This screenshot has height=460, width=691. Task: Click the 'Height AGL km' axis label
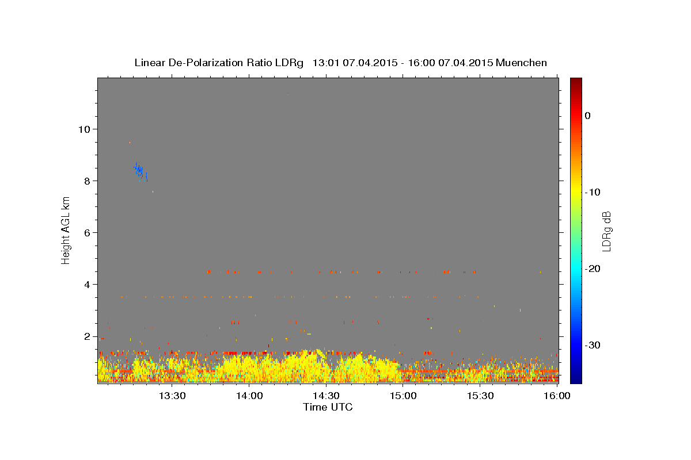(x=66, y=230)
